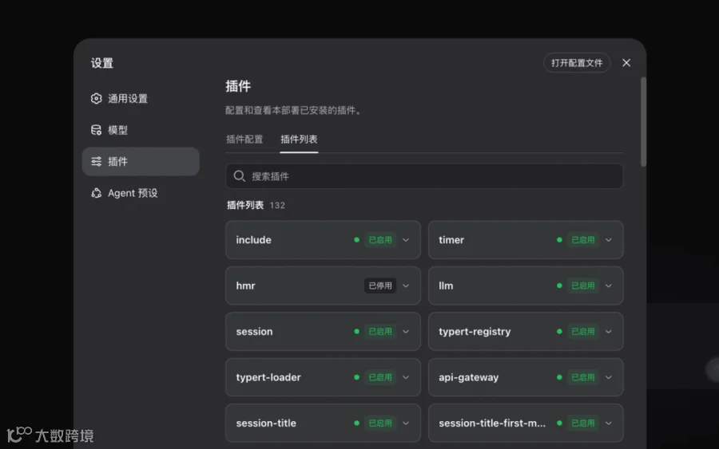Viewport: 719px width, 449px height.
Task: Expand the api-gateway plugin chevron
Action: click(609, 377)
